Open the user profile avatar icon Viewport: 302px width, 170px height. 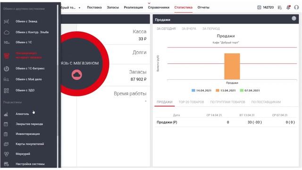click(296, 8)
